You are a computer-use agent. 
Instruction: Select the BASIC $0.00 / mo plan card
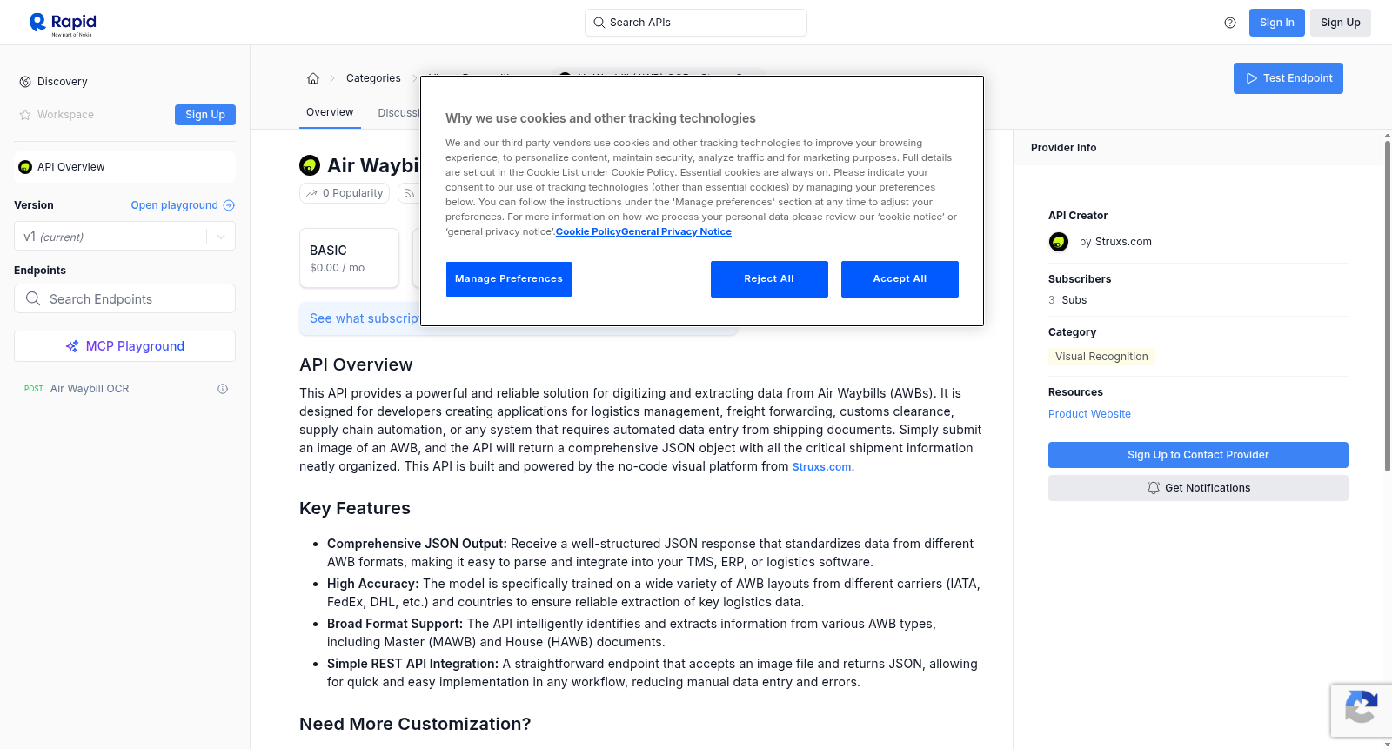(349, 258)
